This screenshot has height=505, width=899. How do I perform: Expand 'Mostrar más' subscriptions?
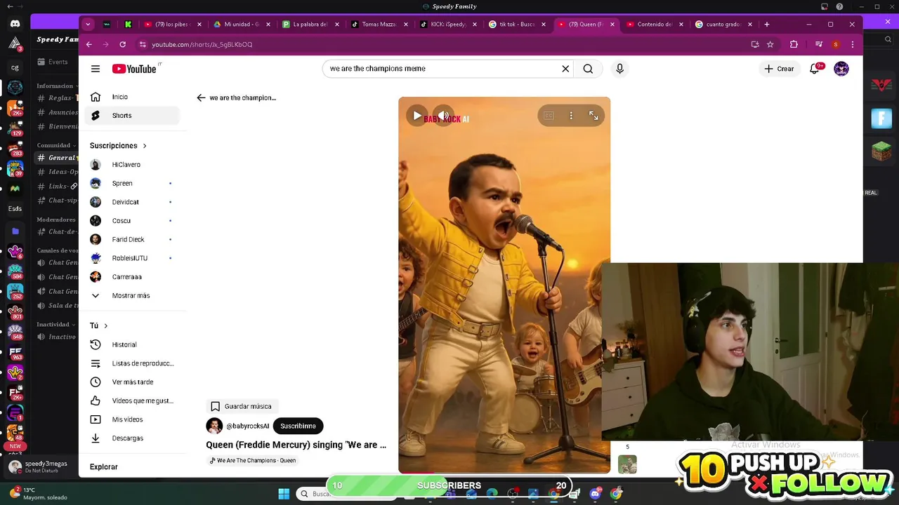[x=132, y=295]
